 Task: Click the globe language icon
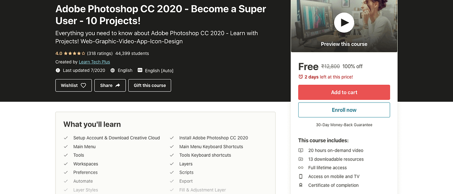click(x=112, y=70)
